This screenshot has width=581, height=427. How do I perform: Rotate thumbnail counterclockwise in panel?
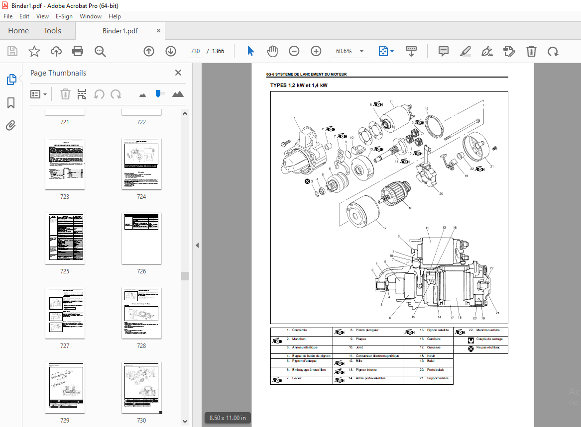tap(99, 94)
